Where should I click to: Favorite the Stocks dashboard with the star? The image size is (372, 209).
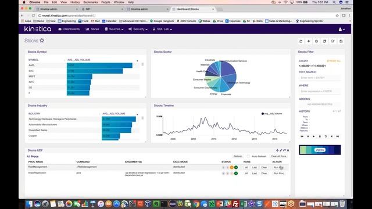(x=42, y=41)
